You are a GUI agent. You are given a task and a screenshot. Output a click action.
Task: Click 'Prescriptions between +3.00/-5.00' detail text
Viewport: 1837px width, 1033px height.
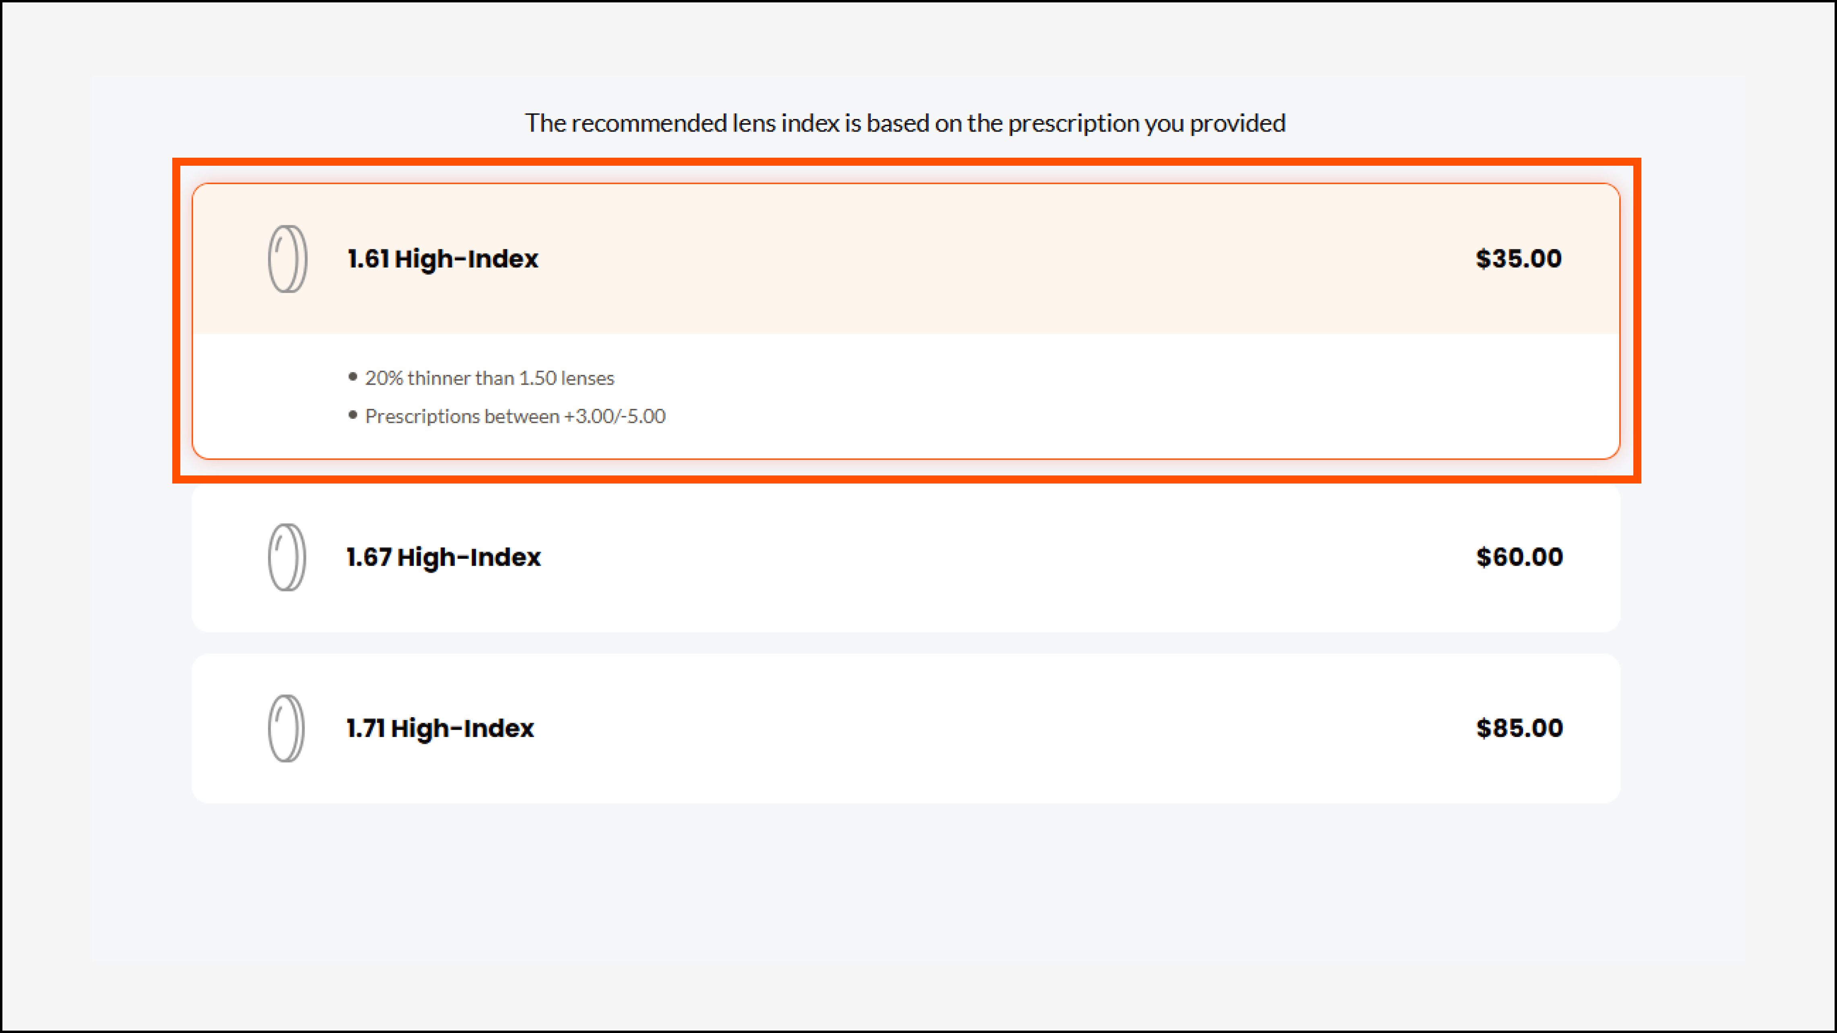point(515,416)
